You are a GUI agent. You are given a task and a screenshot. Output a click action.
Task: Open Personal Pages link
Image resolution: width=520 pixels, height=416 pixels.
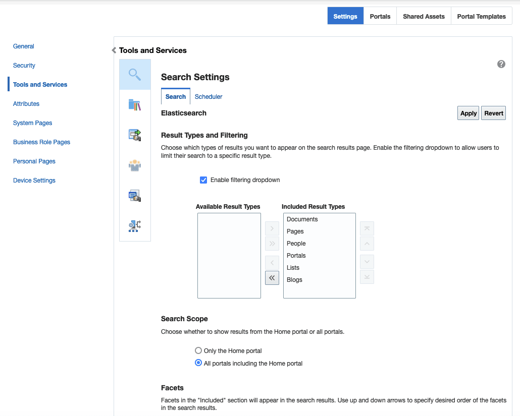(x=34, y=161)
